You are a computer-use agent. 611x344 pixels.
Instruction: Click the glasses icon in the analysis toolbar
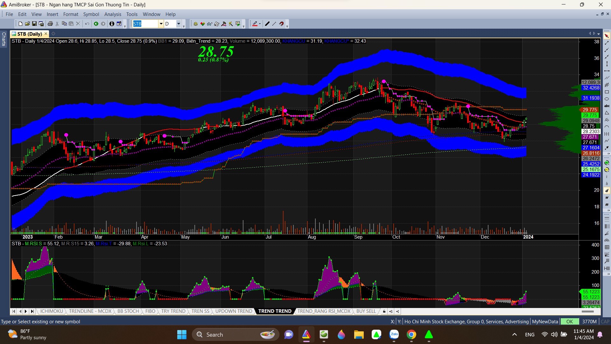pos(209,24)
